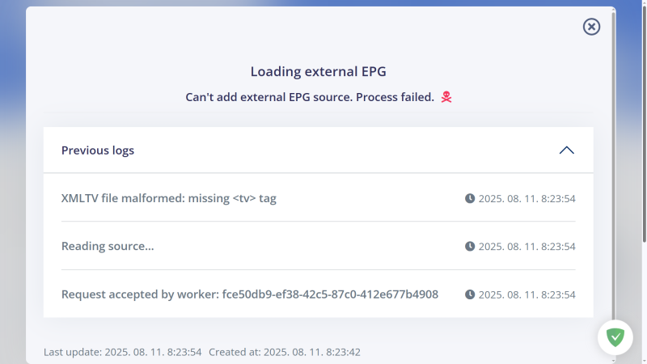The image size is (647, 364).
Task: Click the Process failed status message
Action: pyautogui.click(x=310, y=97)
